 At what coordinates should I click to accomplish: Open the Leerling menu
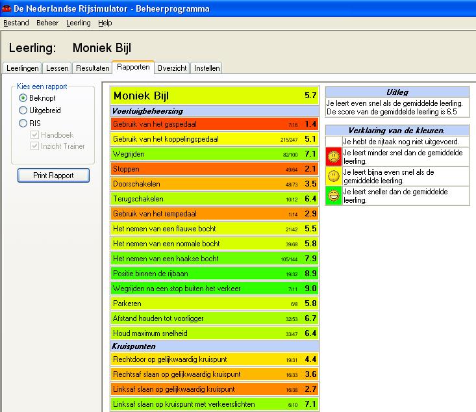point(79,23)
